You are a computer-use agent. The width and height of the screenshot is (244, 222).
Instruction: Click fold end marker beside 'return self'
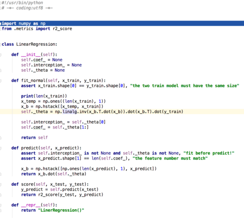click(x=0, y=138)
